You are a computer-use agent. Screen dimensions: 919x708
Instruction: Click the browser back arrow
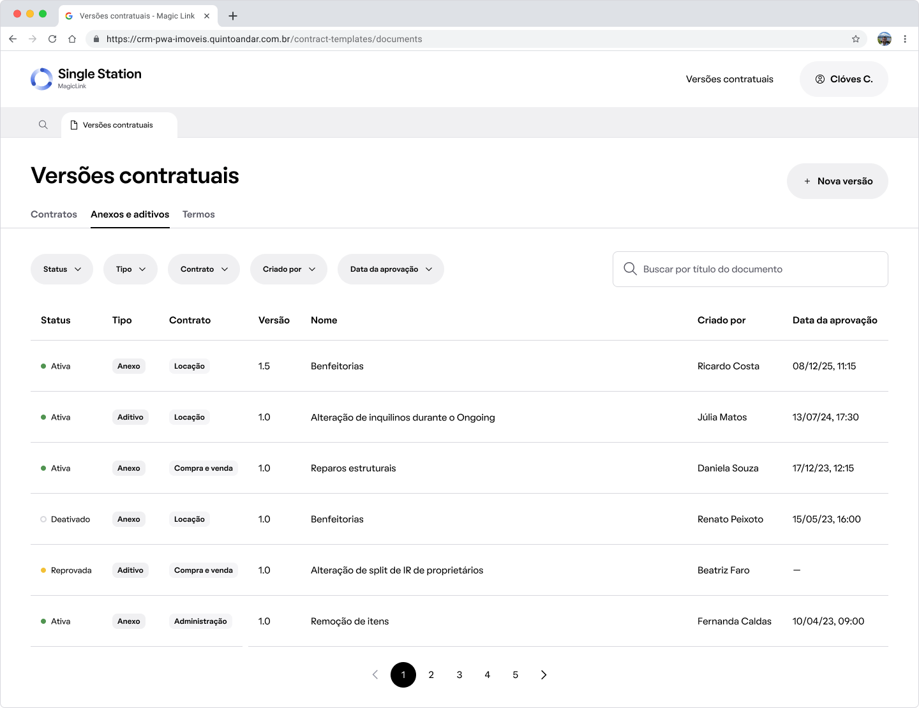(x=13, y=39)
